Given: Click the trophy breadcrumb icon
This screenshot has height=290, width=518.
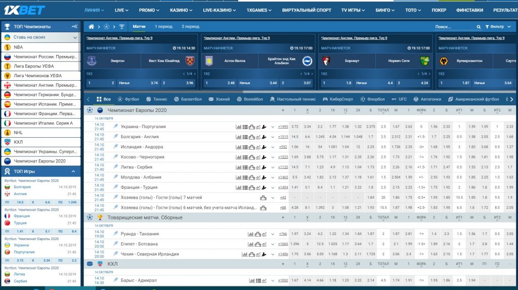Looking at the screenshot, I should 121,26.
